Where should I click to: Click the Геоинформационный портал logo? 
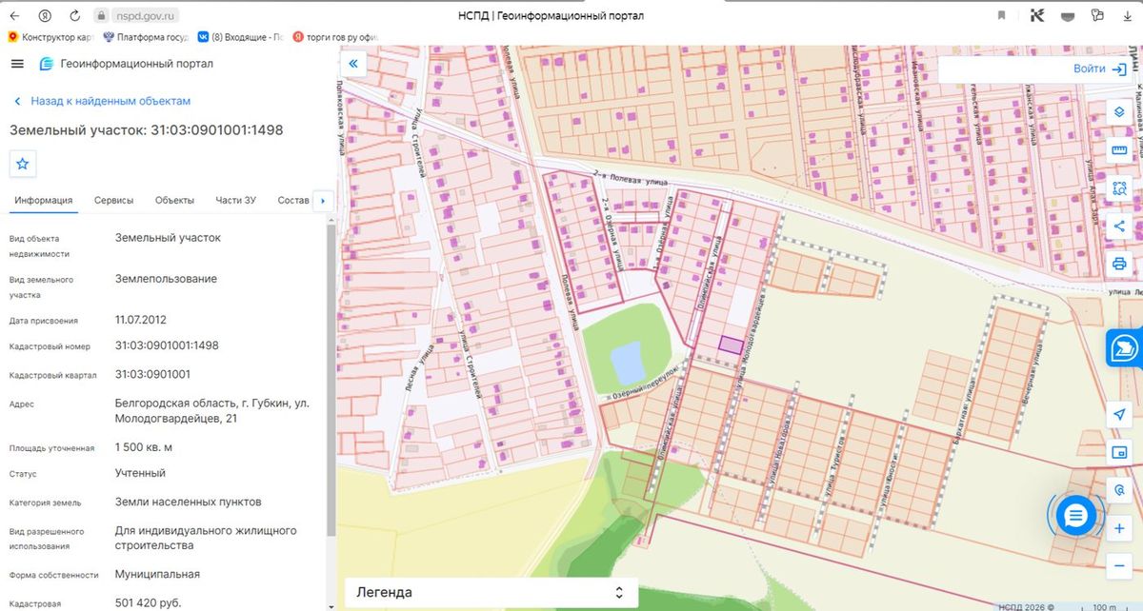[126, 64]
